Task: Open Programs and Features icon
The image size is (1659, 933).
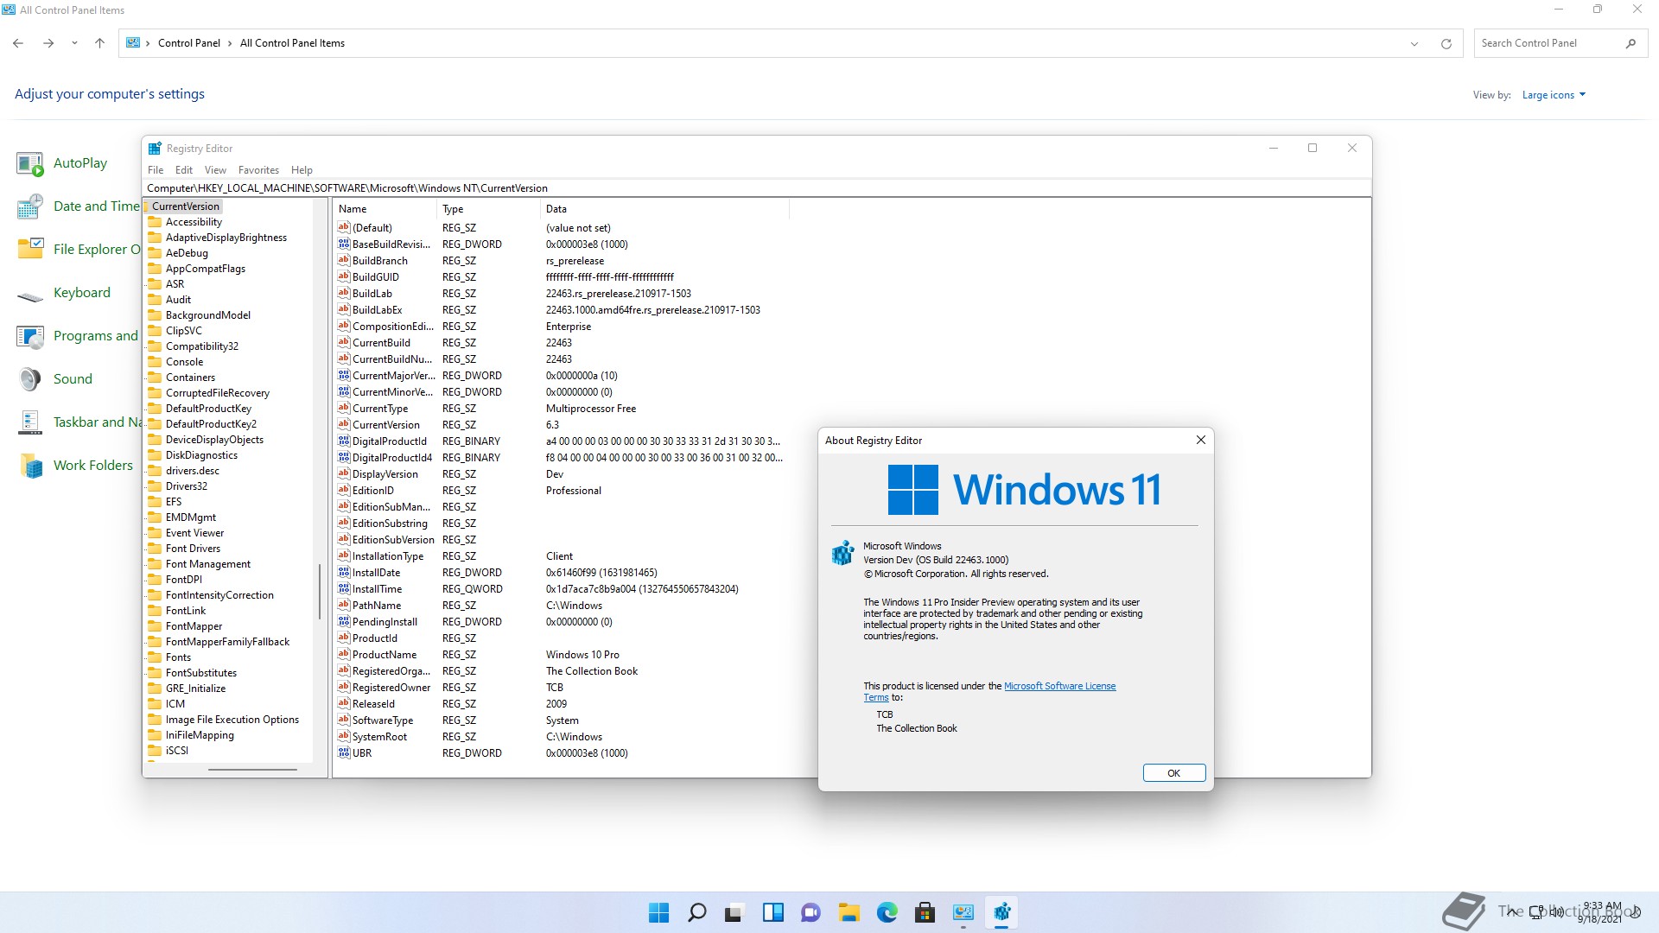Action: (x=29, y=336)
